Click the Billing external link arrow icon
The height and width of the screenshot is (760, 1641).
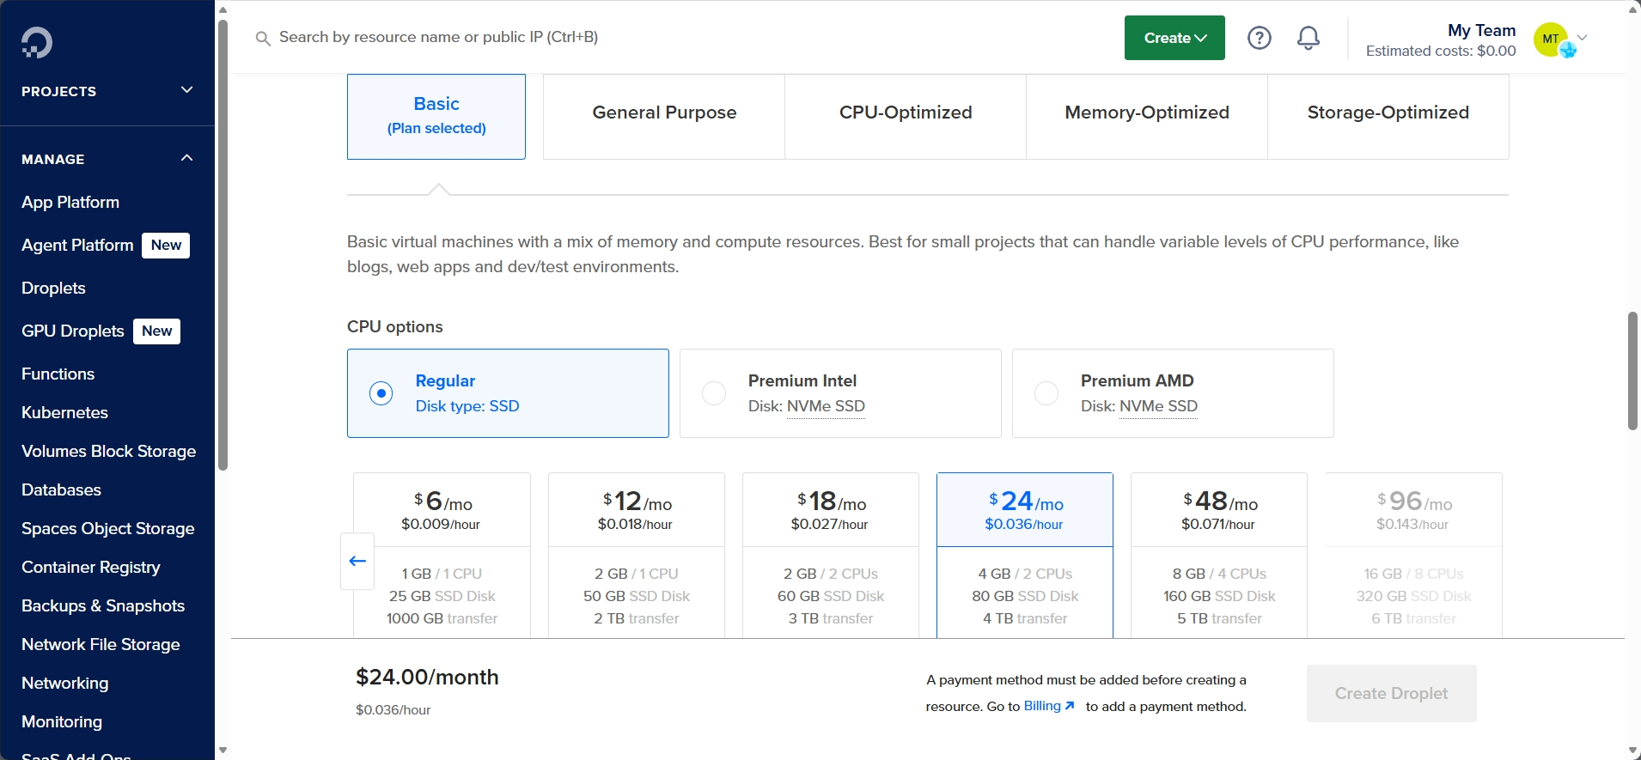point(1070,706)
